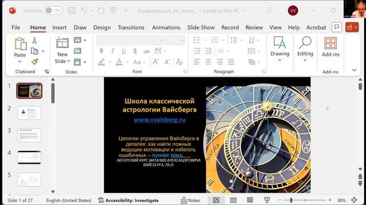Click the zoom slider handle
Screen dimensions: 366x205
291,200
